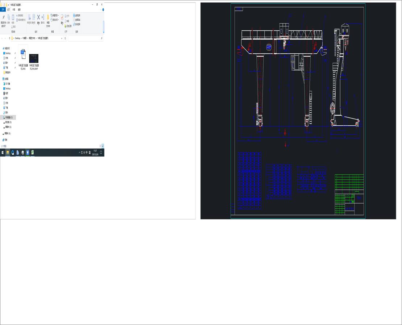The width and height of the screenshot is (402, 325).
Task: Select the Properties icon in the ribbon
Action: point(62,18)
